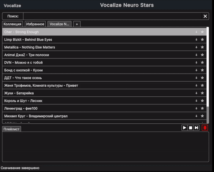Click the play button above the playlist

point(185,128)
